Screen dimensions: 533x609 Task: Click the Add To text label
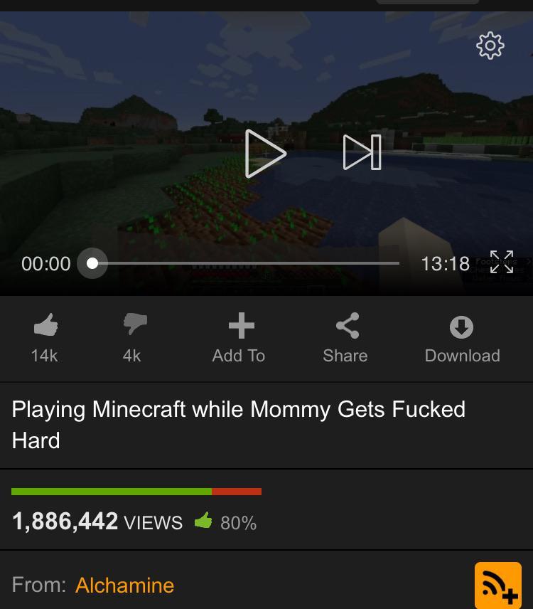pos(239,356)
